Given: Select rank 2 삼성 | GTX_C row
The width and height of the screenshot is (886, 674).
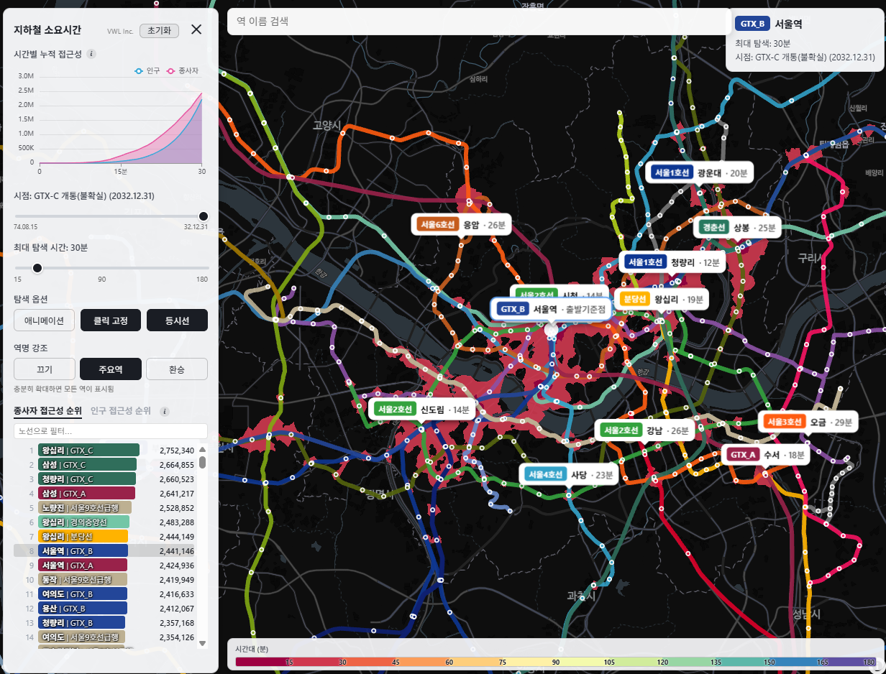Looking at the screenshot, I should pyautogui.click(x=105, y=465).
